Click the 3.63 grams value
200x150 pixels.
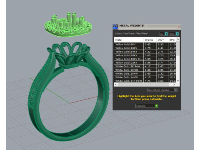(147, 45)
